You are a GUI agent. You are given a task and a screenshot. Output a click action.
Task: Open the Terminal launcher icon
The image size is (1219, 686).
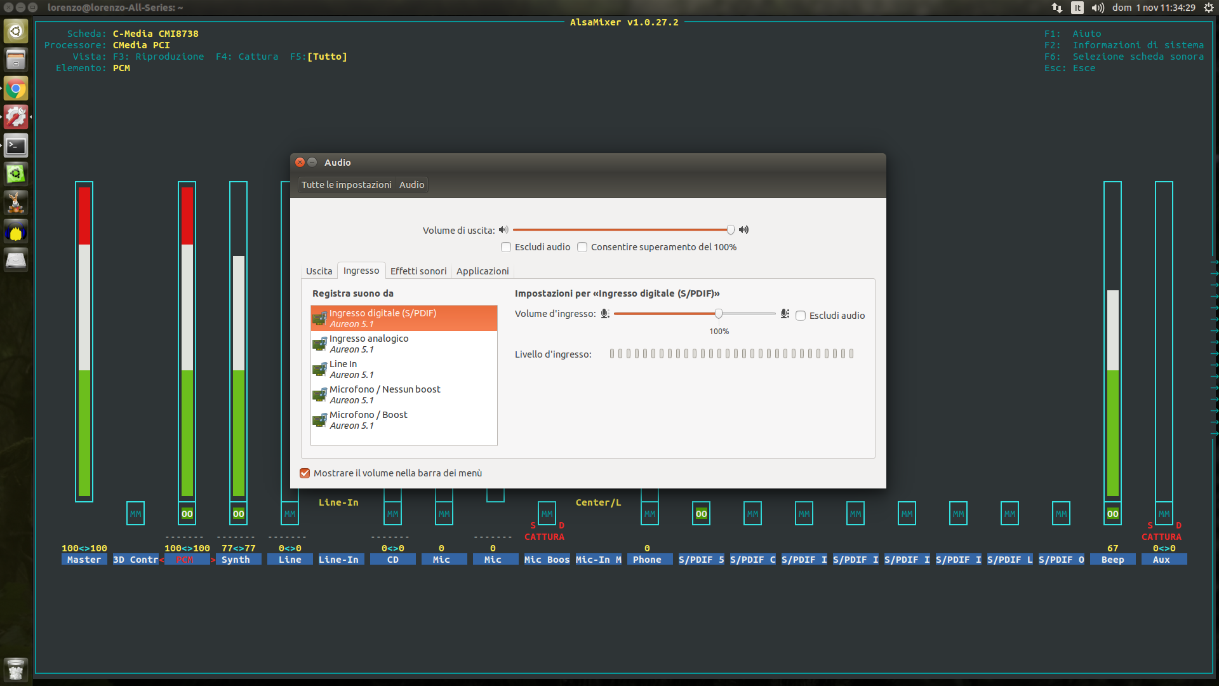(16, 145)
